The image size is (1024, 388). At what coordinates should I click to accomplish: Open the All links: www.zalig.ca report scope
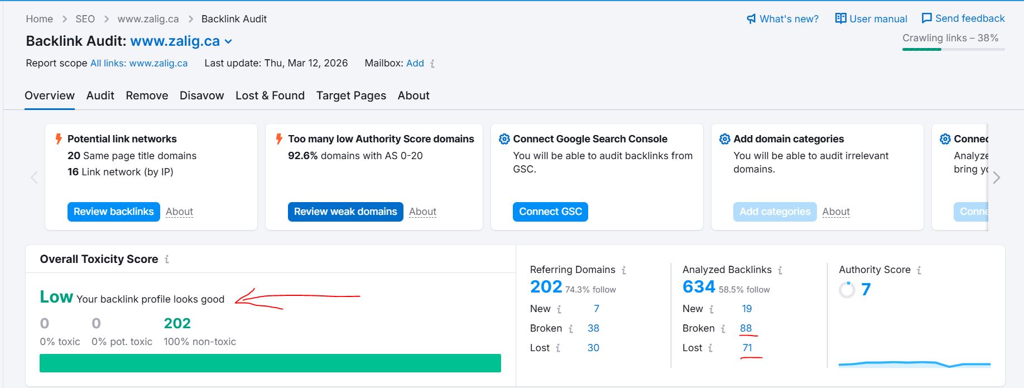tap(139, 63)
